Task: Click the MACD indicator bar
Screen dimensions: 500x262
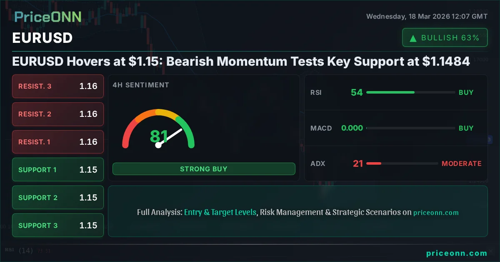Action: (410, 128)
